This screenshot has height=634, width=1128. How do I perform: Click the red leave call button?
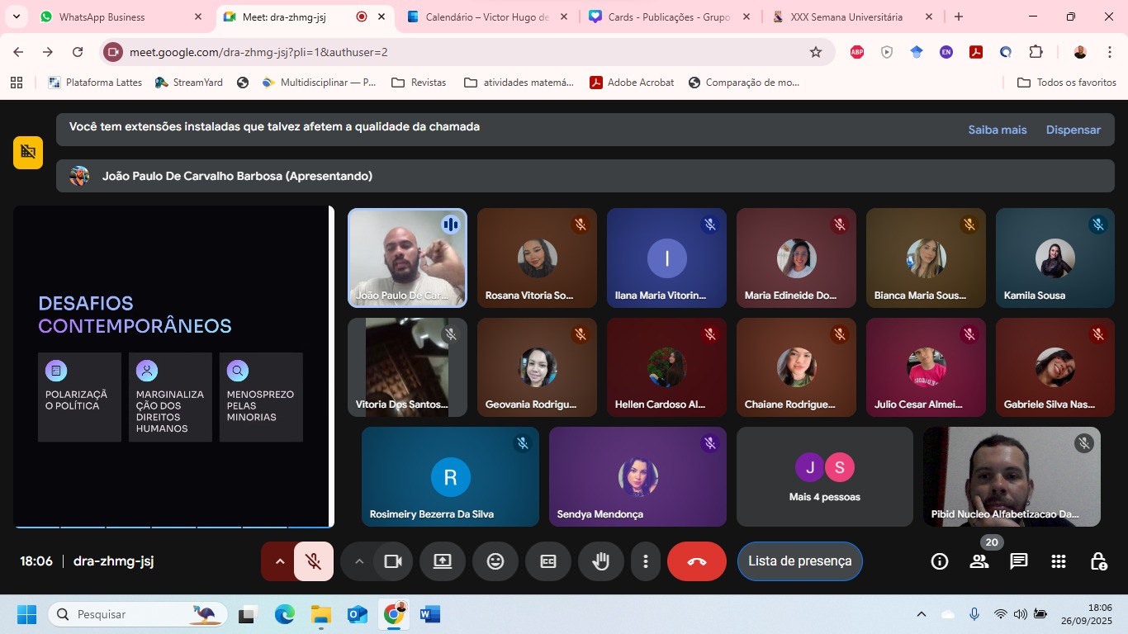click(x=696, y=561)
